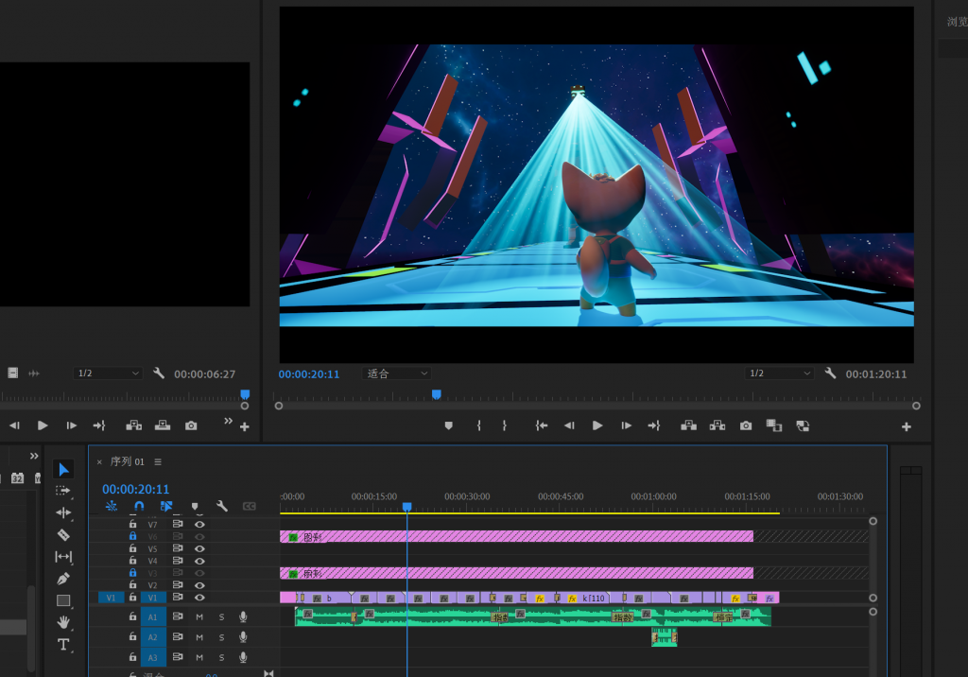Open the 序列 01 panel menu
The width and height of the screenshot is (968, 677).
click(x=158, y=461)
